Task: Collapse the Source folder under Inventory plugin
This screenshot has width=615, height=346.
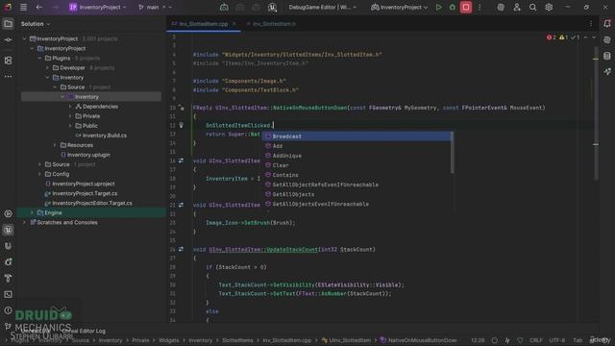Action: click(55, 87)
